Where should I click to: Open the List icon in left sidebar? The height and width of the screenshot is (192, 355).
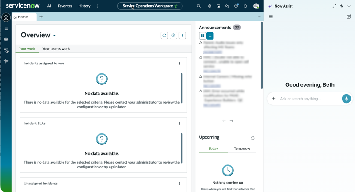(6, 28)
